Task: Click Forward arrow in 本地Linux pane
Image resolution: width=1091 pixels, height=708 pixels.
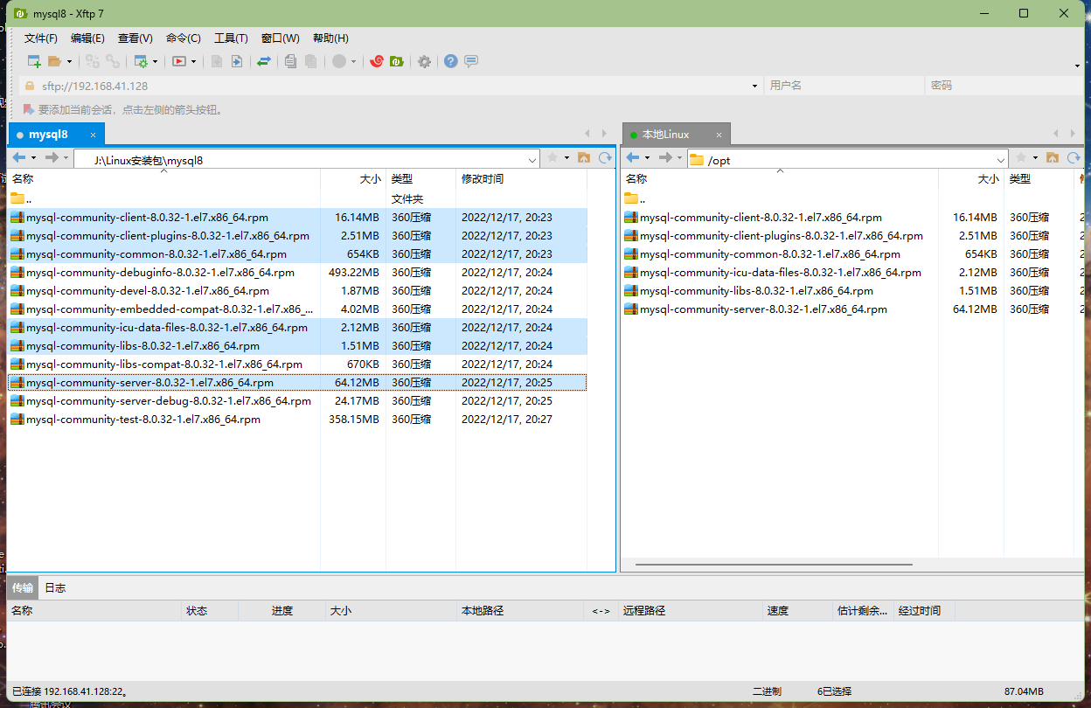Action: [x=665, y=157]
